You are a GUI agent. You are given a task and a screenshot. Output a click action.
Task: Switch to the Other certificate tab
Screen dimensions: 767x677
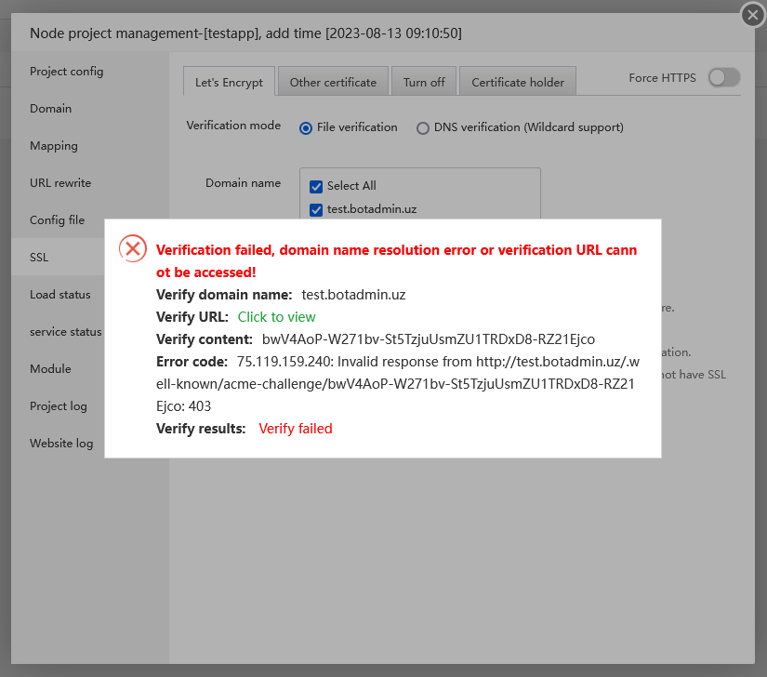pos(333,82)
